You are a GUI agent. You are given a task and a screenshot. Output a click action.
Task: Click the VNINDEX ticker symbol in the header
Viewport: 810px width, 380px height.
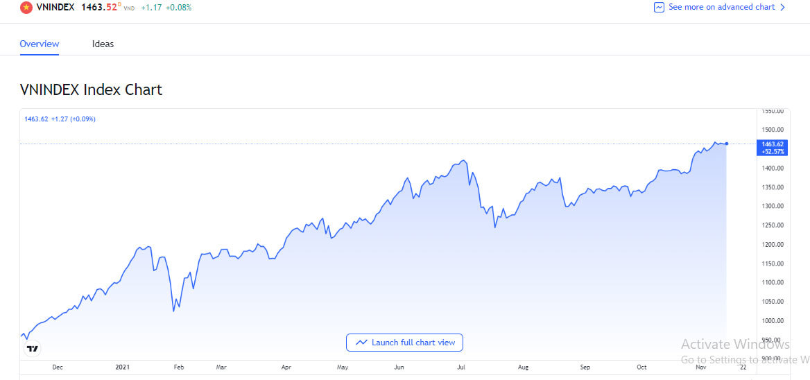pyautogui.click(x=56, y=8)
